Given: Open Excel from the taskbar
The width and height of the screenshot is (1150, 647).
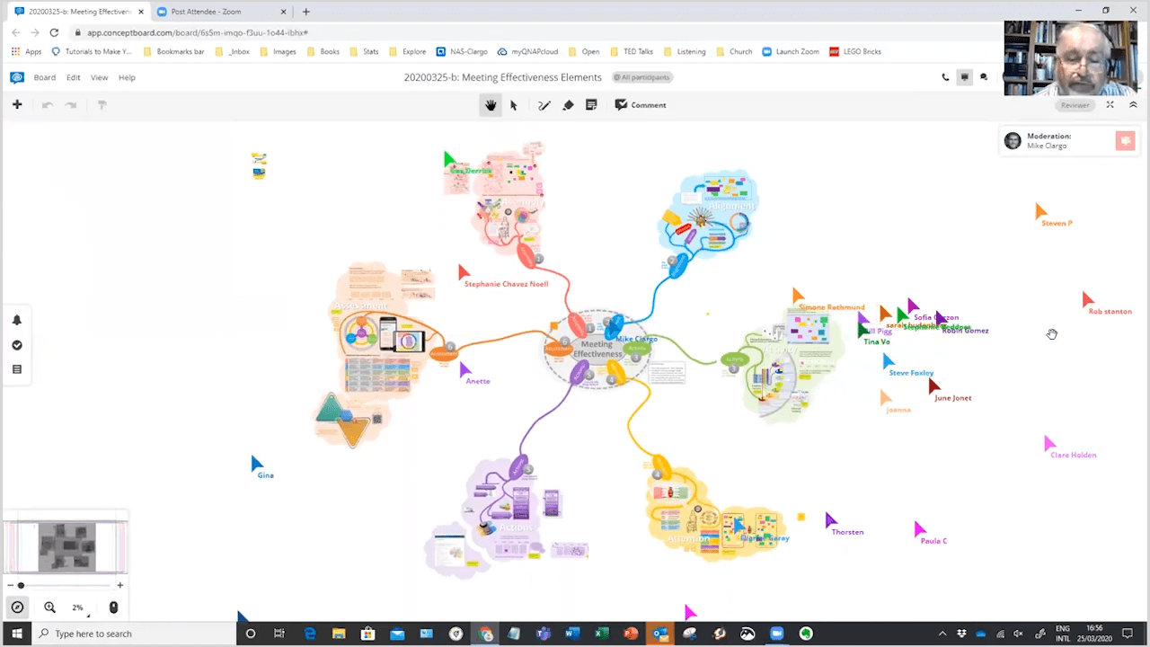Looking at the screenshot, I should click(x=601, y=634).
